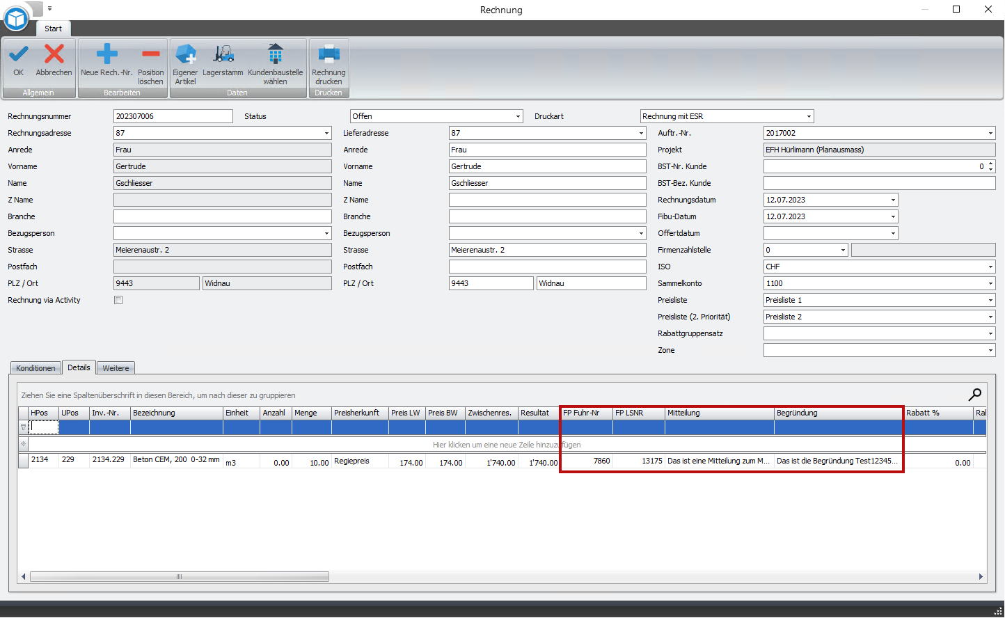The width and height of the screenshot is (1005, 618).
Task: Click the grid search magnifier icon
Action: [974, 395]
